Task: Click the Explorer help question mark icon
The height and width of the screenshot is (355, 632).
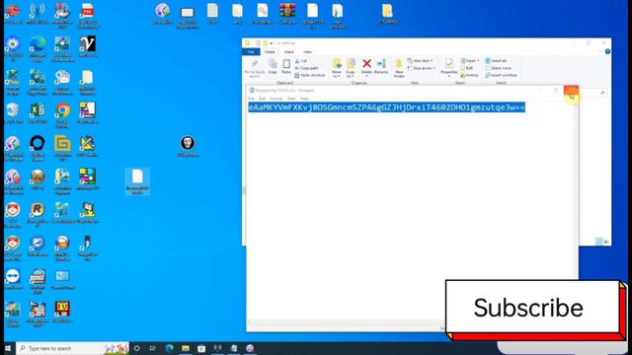Action: click(607, 51)
